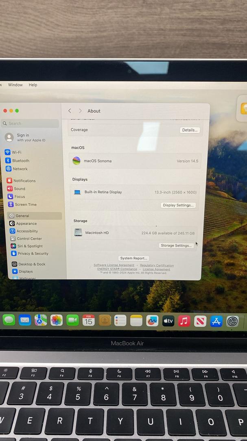Open Bluetooth settings in sidebar

coord(17,160)
